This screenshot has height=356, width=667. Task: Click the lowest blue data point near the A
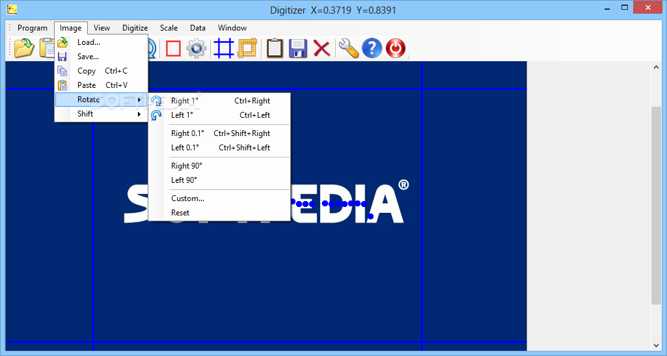(x=370, y=217)
